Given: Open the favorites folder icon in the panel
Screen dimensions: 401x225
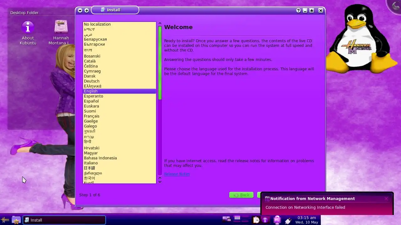Looking at the screenshot, I should click(x=16, y=220).
